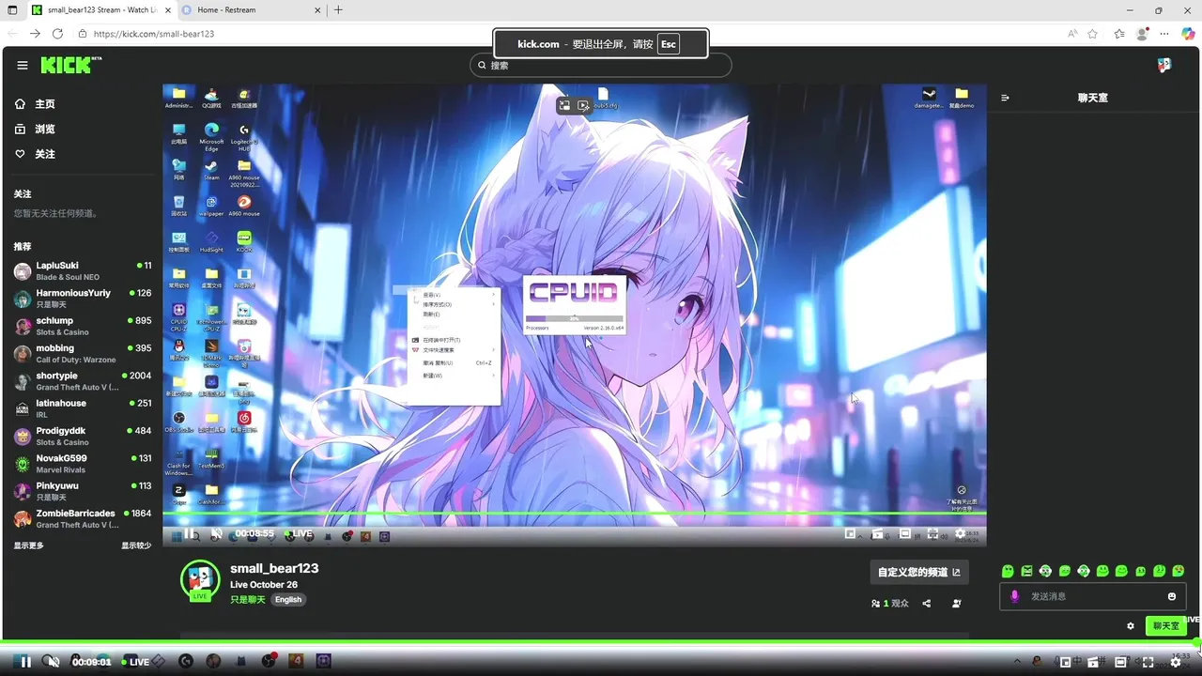Viewport: 1202px width, 676px height.
Task: Click the Steam icon on the streamed desktop
Action: (211, 169)
